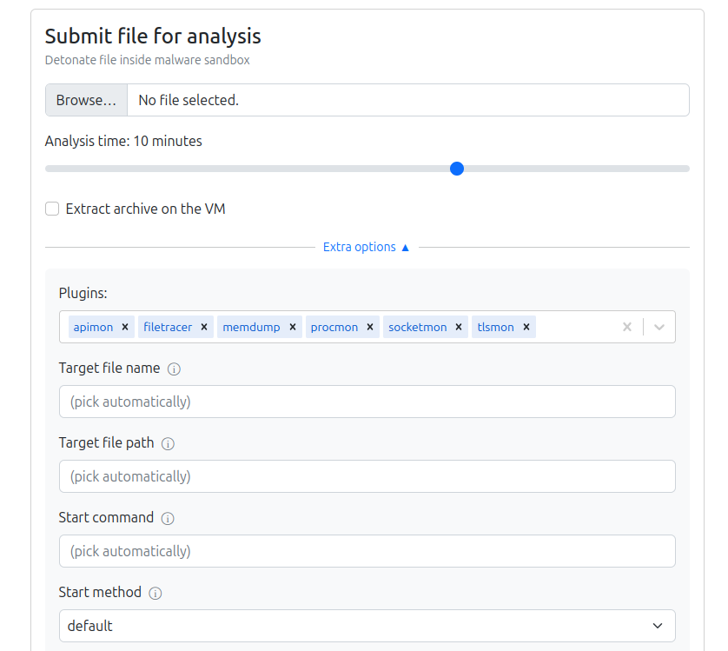
Task: Enable Extract archive on the VM
Action: 52,209
